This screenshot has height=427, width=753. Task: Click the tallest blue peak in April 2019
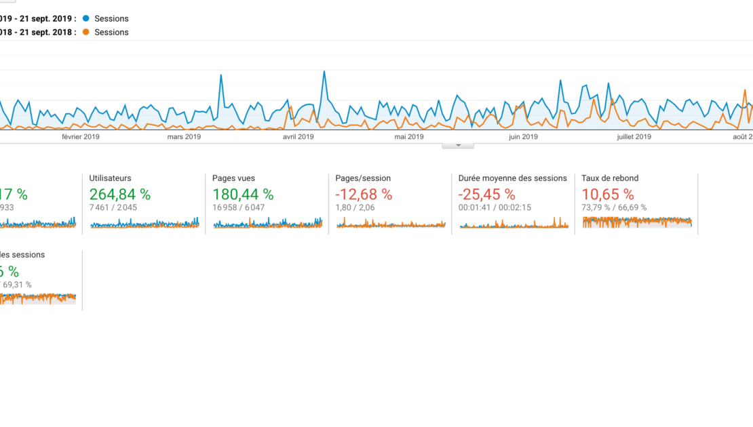pyautogui.click(x=324, y=72)
